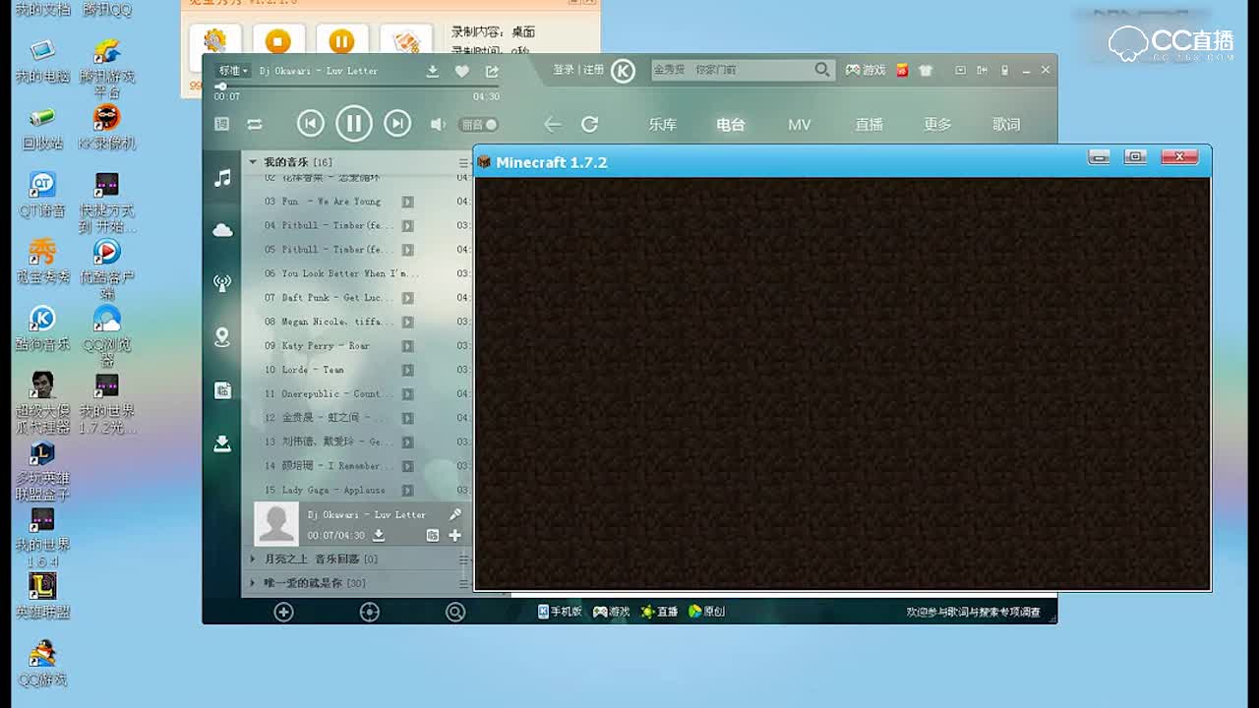Switch to the MV tab
Screen dimensions: 1259x708
[x=799, y=125]
